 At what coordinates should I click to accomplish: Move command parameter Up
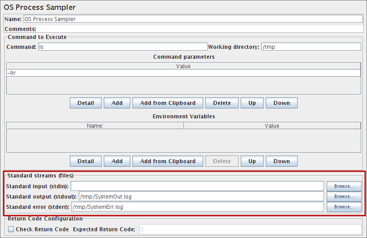pos(252,103)
